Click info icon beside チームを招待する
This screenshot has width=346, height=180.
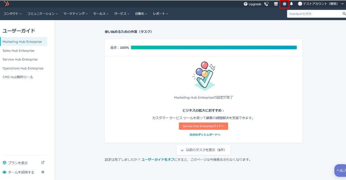43,172
